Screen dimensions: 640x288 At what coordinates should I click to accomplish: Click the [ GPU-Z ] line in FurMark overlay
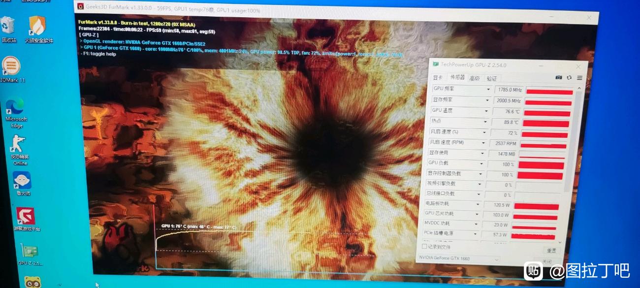tap(89, 35)
